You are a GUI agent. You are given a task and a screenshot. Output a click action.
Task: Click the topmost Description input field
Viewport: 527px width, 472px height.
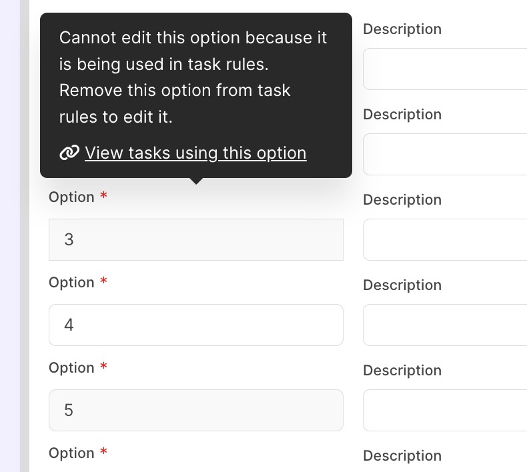click(x=445, y=69)
